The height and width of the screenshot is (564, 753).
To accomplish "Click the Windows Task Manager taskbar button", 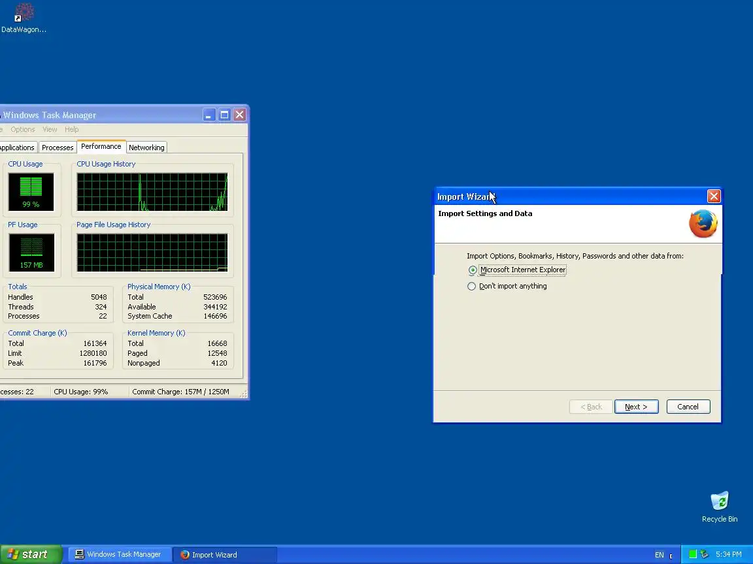I will pyautogui.click(x=120, y=554).
